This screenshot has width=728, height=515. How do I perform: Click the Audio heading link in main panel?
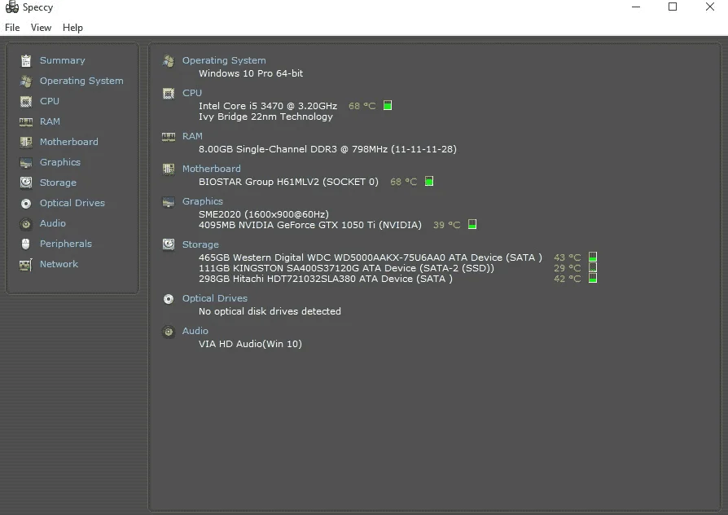(x=195, y=331)
